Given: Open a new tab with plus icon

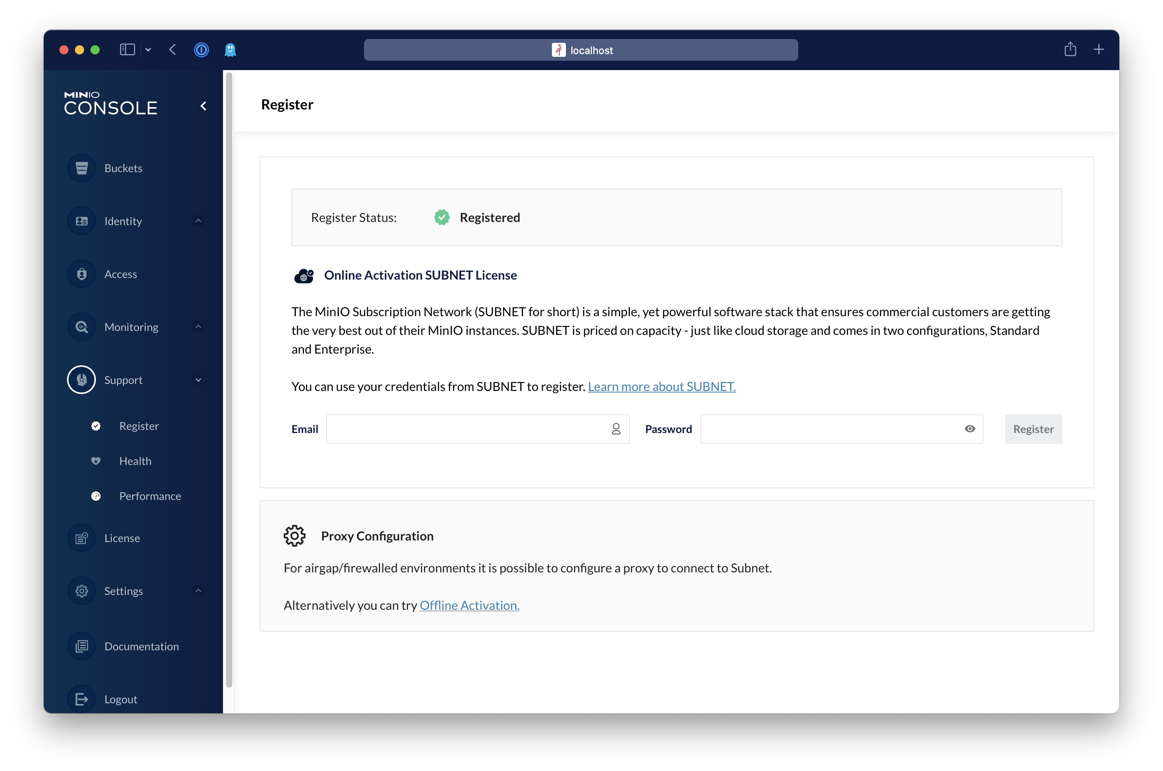Looking at the screenshot, I should [x=1099, y=50].
